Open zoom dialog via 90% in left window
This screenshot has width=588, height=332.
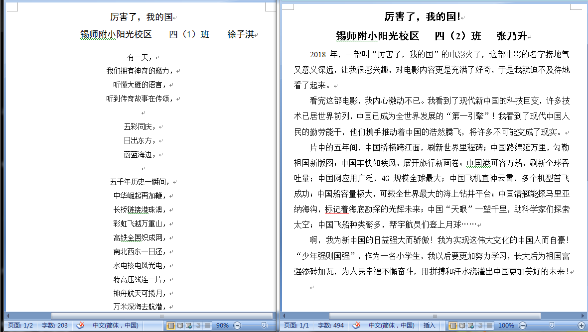tap(222, 325)
